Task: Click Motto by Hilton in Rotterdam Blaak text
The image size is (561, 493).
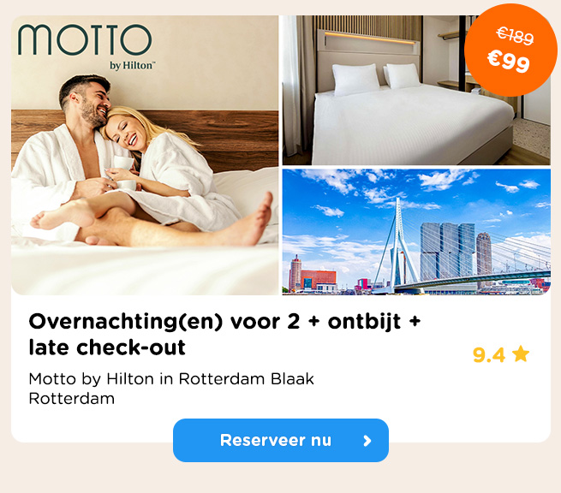Action: tap(171, 379)
